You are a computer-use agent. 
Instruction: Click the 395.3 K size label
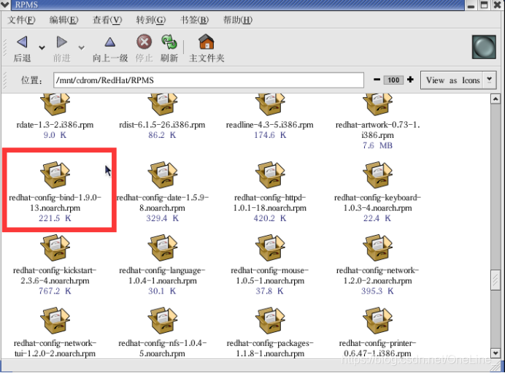click(377, 291)
